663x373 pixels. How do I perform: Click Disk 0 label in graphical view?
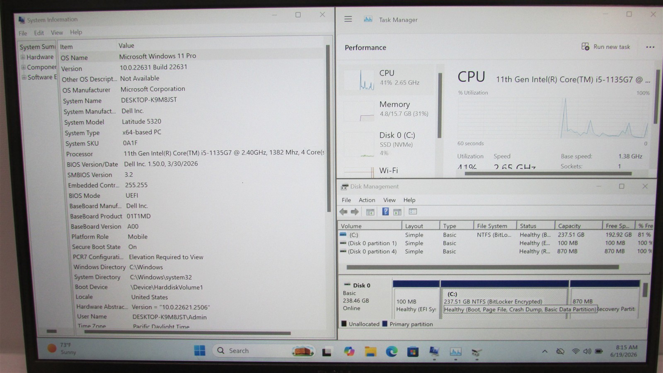pyautogui.click(x=361, y=285)
